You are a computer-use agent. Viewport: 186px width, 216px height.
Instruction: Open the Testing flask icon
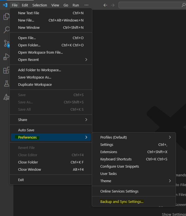tap(6, 84)
